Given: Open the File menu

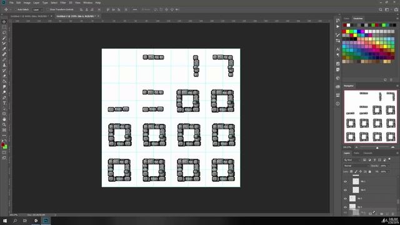Looking at the screenshot, I should coord(11,2).
